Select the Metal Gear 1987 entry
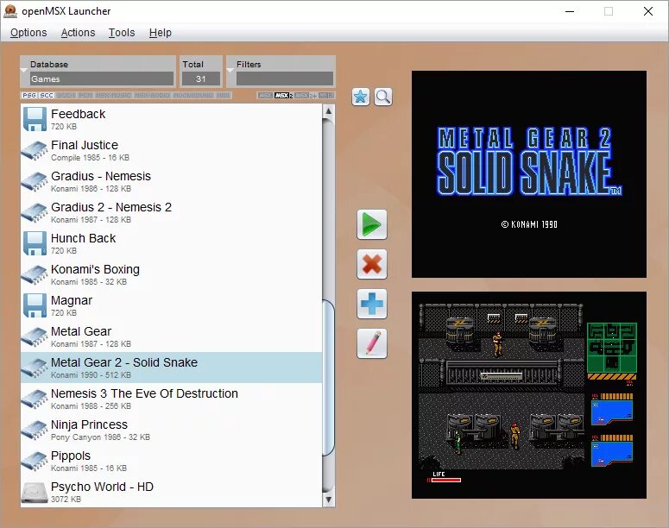Screen dimensions: 669x528 (172, 336)
